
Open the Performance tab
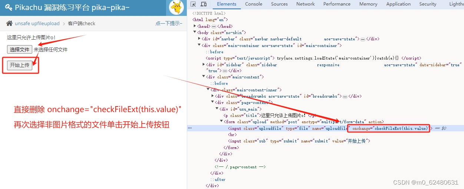337,4
